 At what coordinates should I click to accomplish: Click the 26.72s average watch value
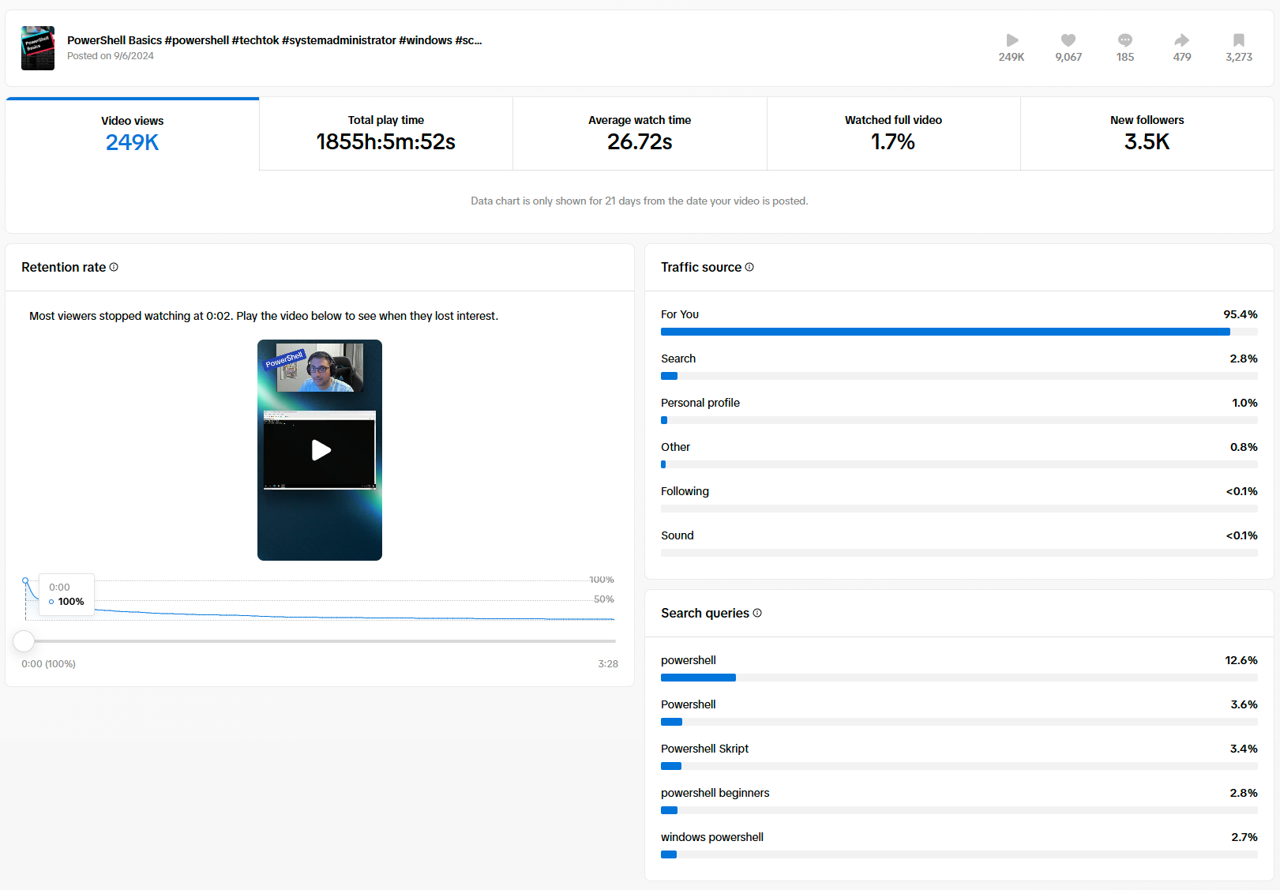click(640, 142)
